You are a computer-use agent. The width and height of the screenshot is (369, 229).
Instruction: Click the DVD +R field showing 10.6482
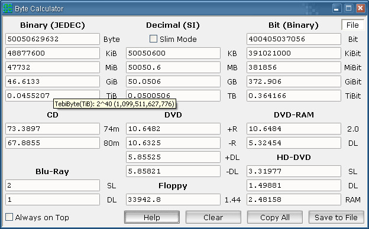(x=173, y=129)
